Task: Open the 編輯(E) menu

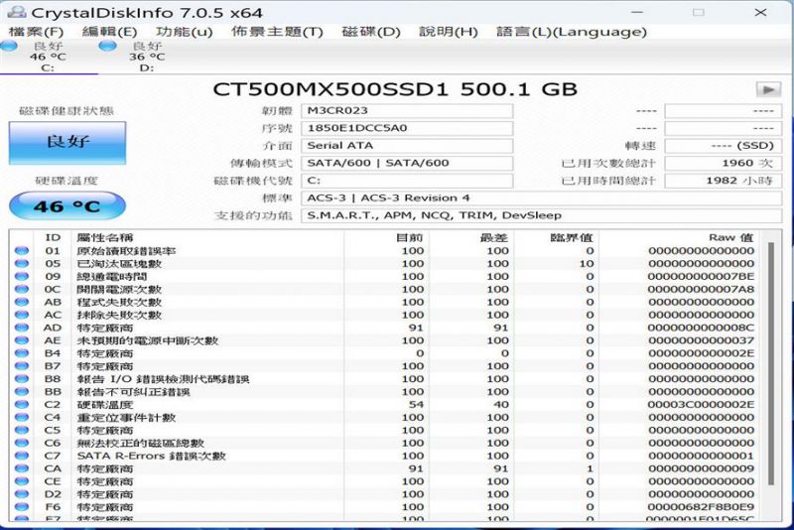Action: coord(109,32)
